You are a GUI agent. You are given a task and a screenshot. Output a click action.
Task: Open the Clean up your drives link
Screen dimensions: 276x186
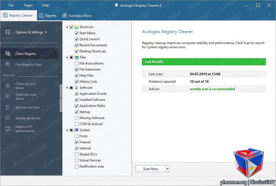tap(26, 86)
